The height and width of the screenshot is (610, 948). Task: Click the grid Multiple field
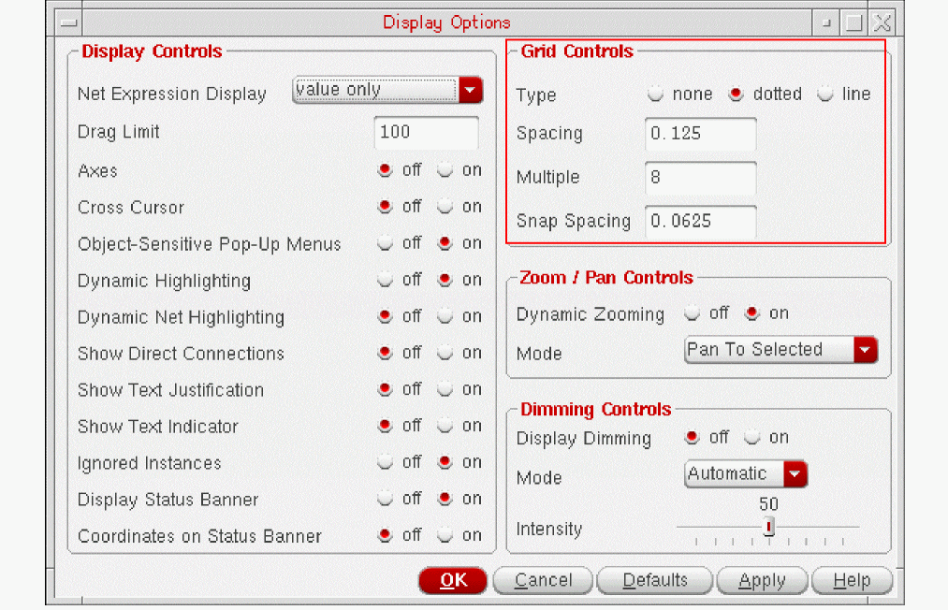pos(701,178)
